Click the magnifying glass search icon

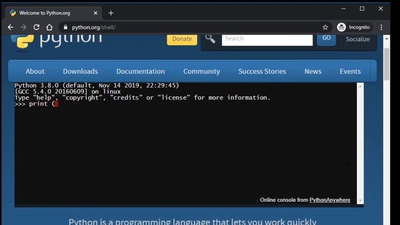pos(210,39)
